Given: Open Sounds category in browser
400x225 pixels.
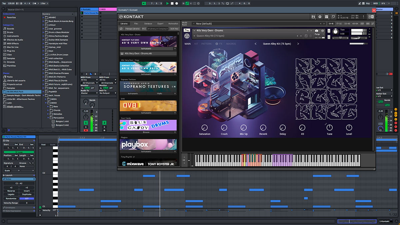Looking at the screenshot, I should point(11,29).
